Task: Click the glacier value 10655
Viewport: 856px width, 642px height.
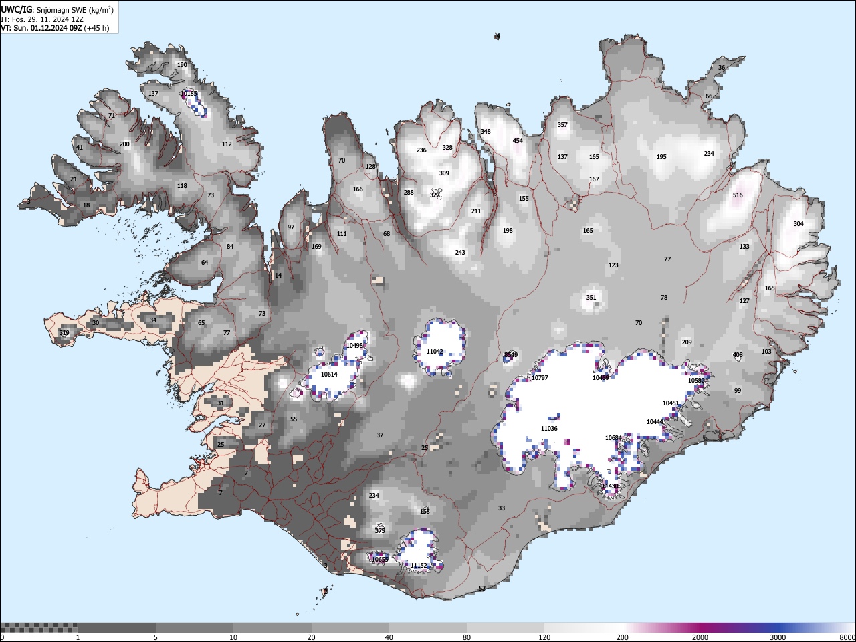Action: [380, 560]
